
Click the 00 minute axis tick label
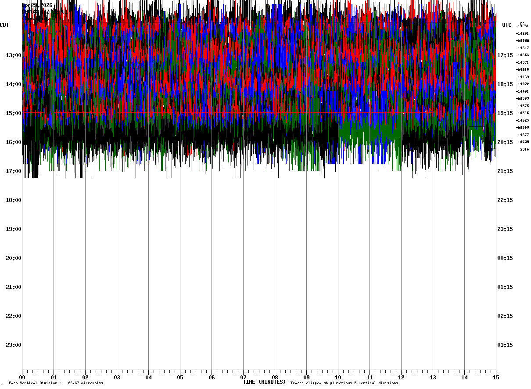[22, 378]
